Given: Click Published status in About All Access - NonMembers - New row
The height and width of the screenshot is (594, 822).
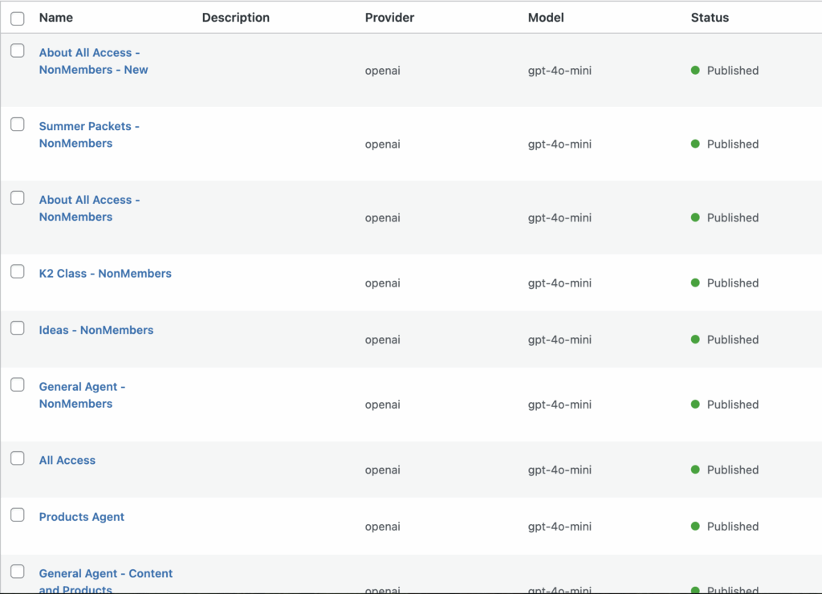Looking at the screenshot, I should coord(732,71).
